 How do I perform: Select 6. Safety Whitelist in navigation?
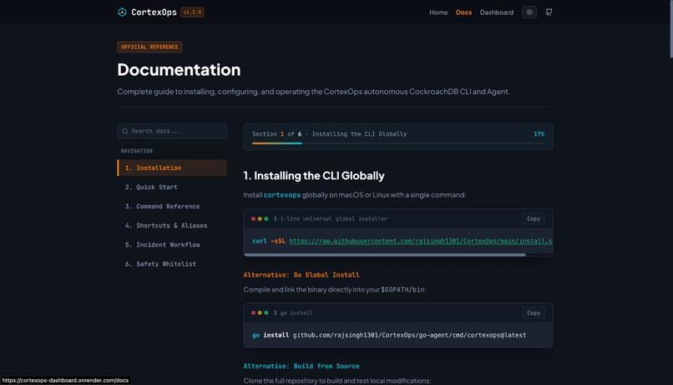coord(172,264)
